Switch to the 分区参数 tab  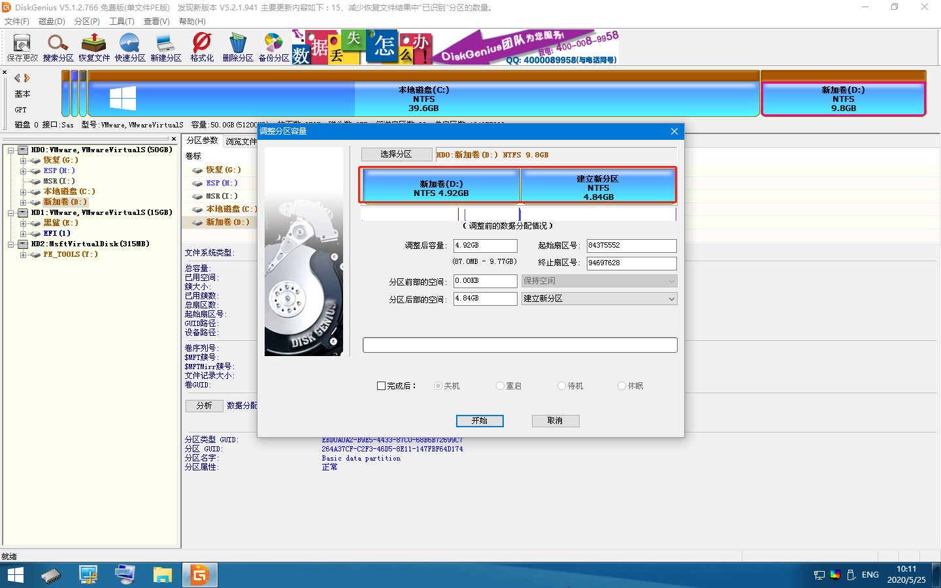tap(202, 140)
